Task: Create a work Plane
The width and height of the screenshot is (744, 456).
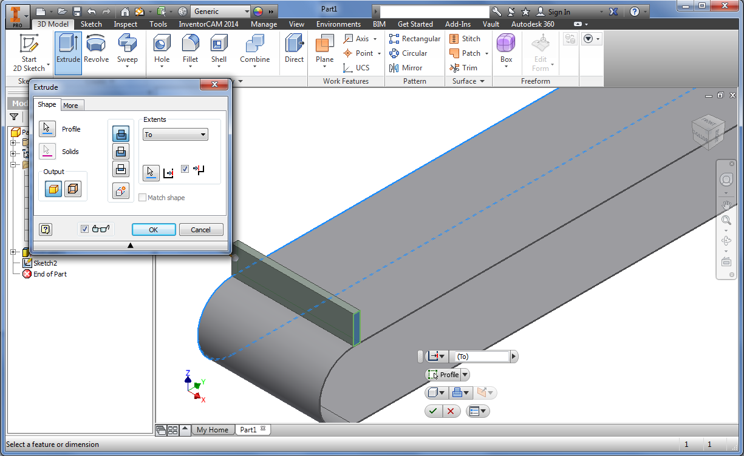Action: 324,49
